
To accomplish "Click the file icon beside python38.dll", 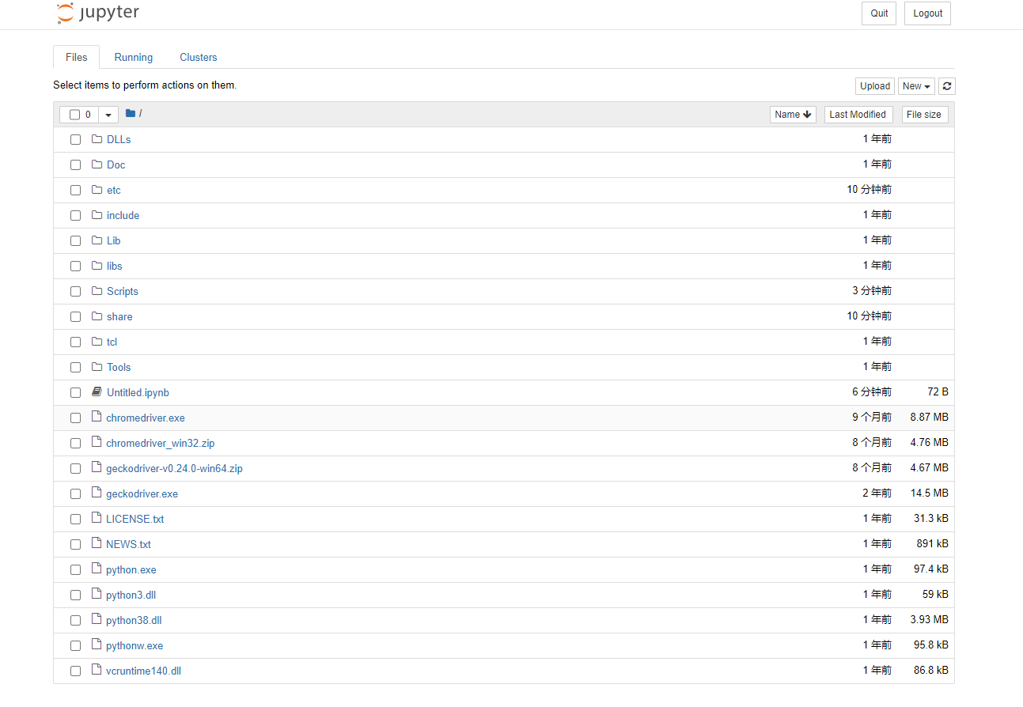I will pyautogui.click(x=97, y=619).
